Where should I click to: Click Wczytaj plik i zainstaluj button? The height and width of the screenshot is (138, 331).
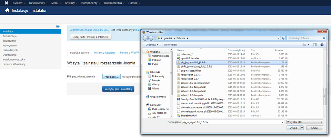point(118,89)
